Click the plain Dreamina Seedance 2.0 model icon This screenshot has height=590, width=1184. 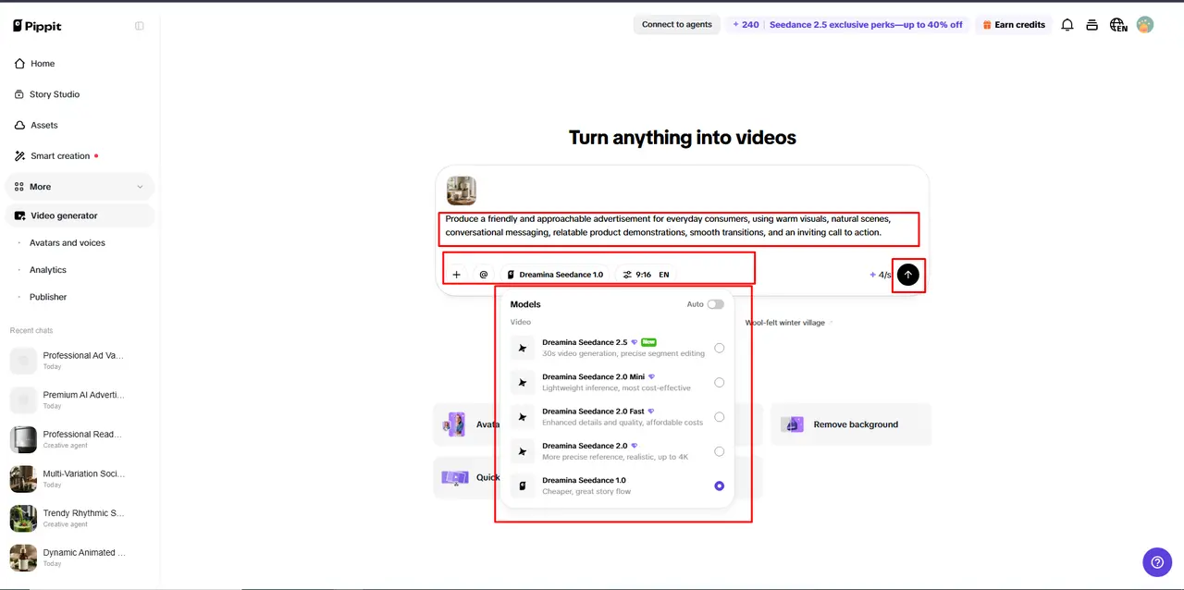pyautogui.click(x=523, y=452)
